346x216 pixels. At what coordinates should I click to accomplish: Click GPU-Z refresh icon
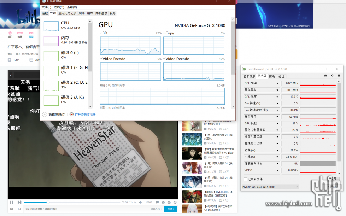(x=332, y=75)
